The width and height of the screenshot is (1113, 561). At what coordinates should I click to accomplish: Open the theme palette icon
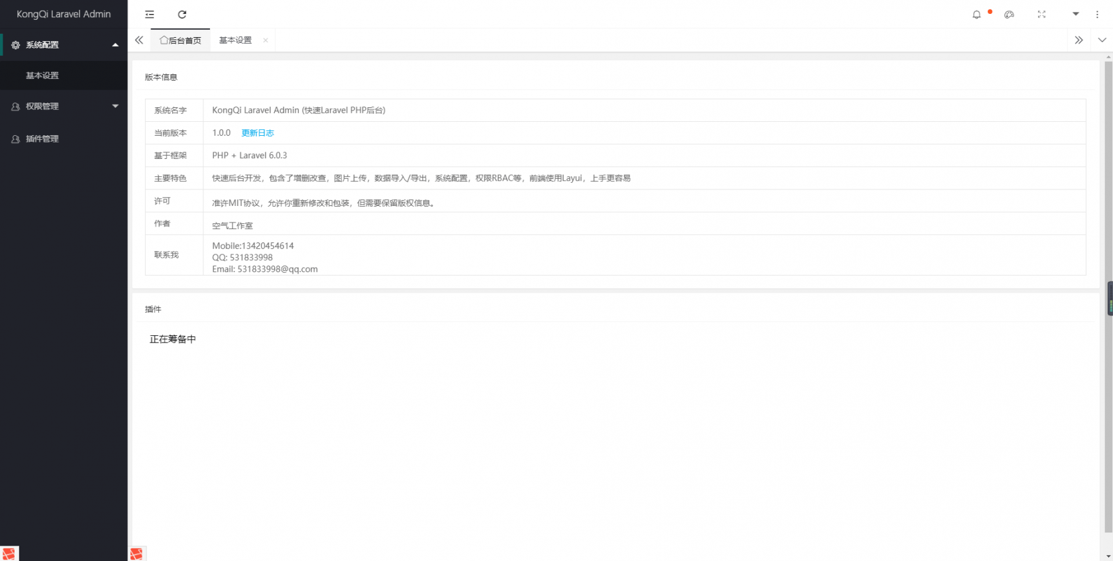[1009, 15]
